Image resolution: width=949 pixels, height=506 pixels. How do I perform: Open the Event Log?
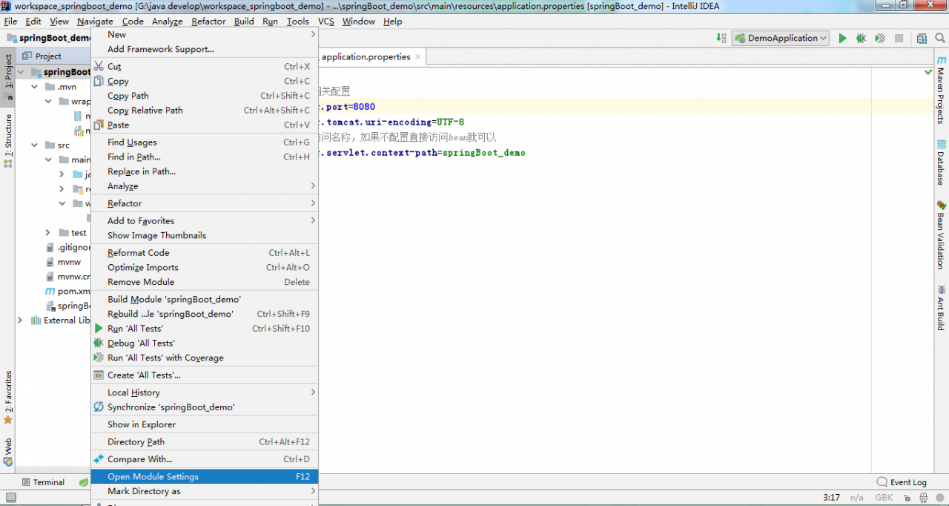[x=902, y=482]
